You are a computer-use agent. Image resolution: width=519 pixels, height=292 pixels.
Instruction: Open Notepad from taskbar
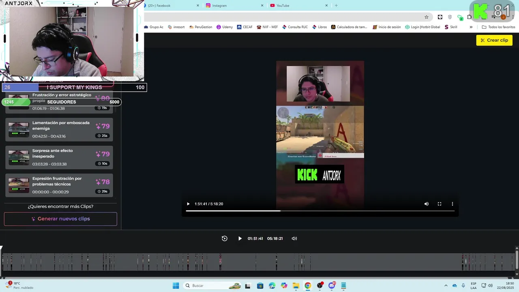tap(343, 286)
